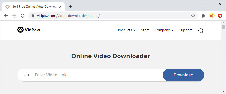226x94 pixels.
Task: Click the red update arrow icon
Action: click(x=220, y=16)
